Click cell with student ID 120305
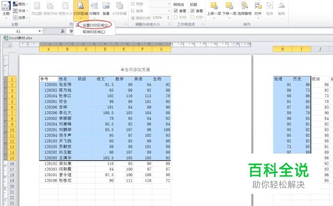333x206 pixels. 49,85
